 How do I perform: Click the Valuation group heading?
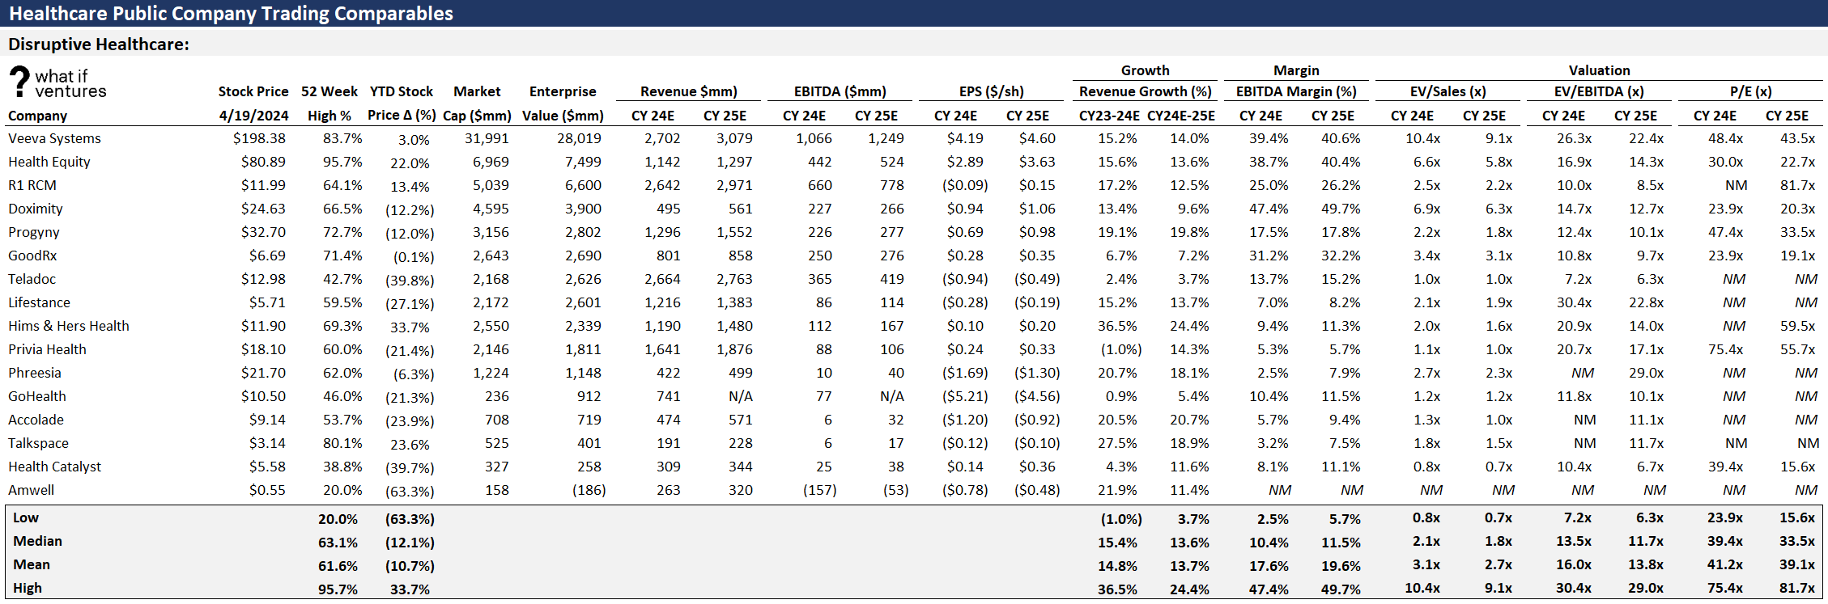click(x=1599, y=70)
